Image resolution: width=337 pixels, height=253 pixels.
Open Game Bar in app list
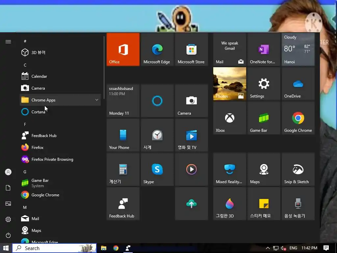[60, 183]
